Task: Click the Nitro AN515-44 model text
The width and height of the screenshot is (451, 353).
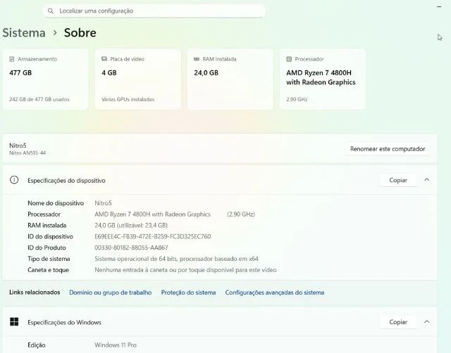Action: (27, 153)
